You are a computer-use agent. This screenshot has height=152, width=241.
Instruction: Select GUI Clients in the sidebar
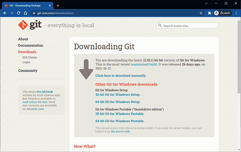30,58
